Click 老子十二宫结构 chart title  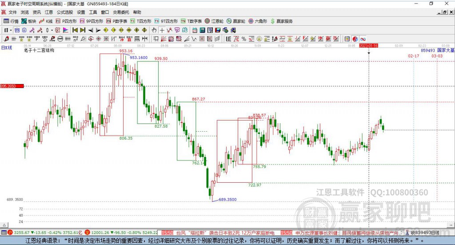point(39,50)
